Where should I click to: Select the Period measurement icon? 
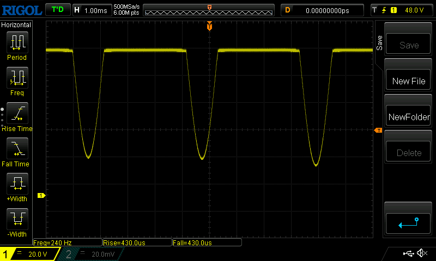click(x=17, y=42)
